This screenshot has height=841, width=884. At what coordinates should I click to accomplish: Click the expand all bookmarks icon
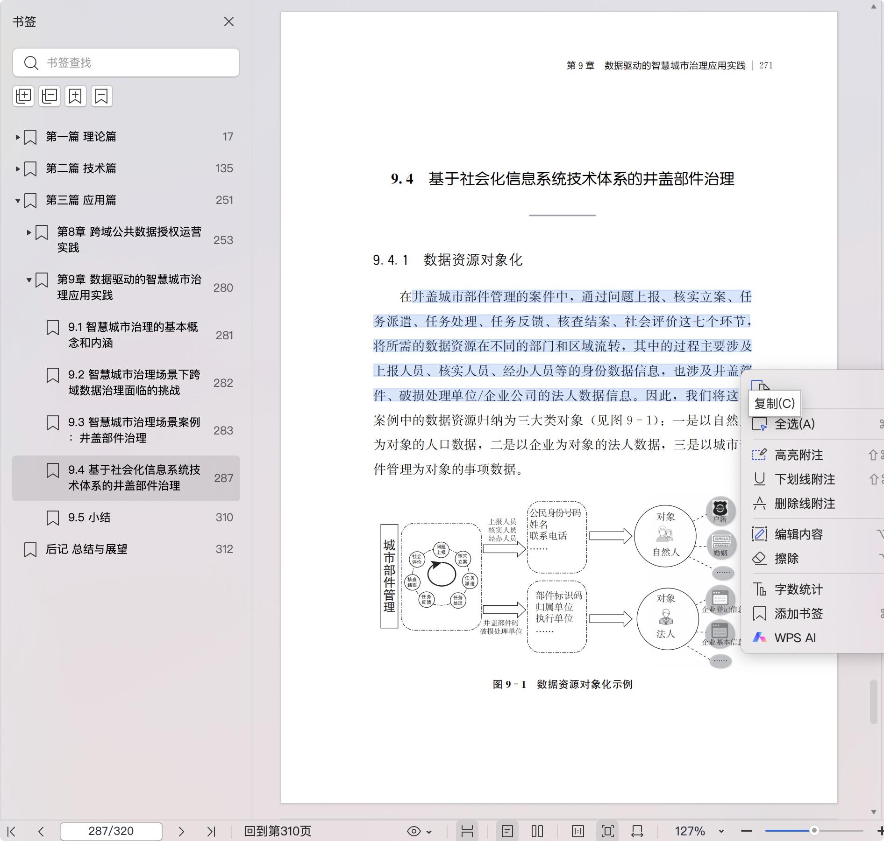(23, 96)
